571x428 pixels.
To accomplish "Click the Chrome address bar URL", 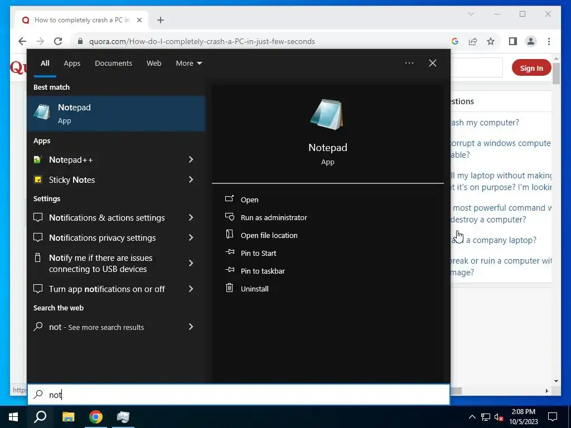I will (202, 41).
